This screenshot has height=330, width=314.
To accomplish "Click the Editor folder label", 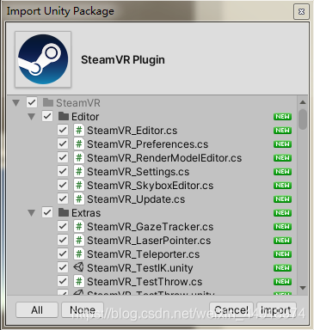I will coord(85,117).
